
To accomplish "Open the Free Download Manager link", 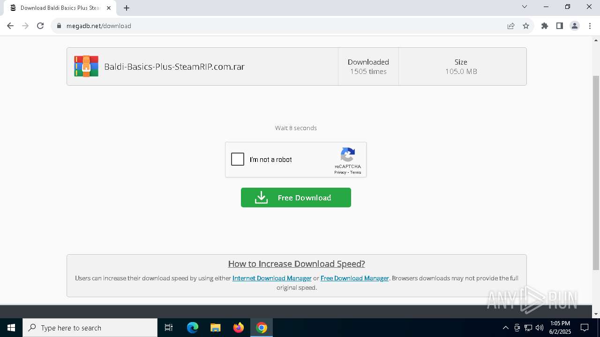I will (x=355, y=278).
